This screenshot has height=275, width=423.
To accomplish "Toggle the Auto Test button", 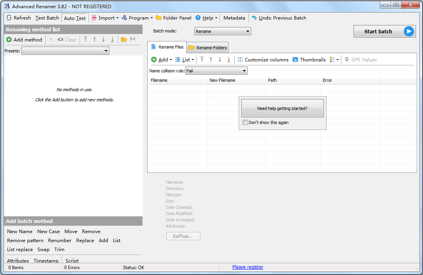I will pyautogui.click(x=75, y=18).
